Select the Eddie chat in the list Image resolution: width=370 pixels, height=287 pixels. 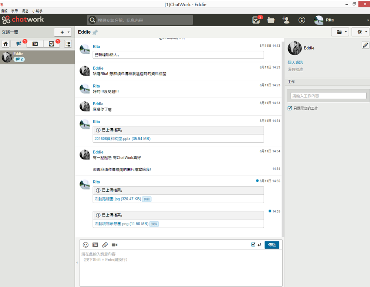coord(37,57)
